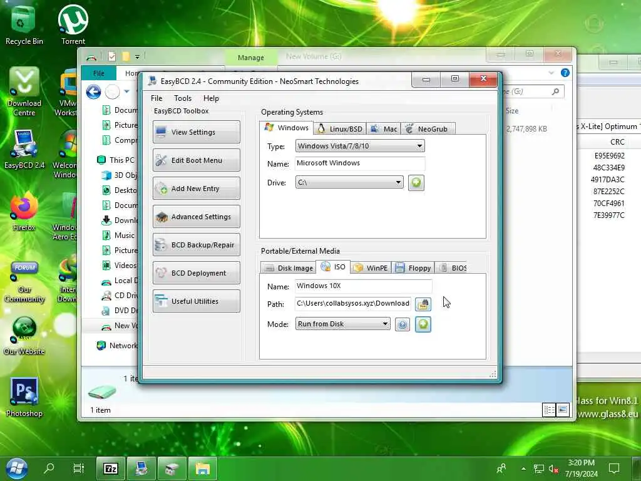Open the File tab in Explorer window
Viewport: 641px width, 481px height.
pos(98,73)
